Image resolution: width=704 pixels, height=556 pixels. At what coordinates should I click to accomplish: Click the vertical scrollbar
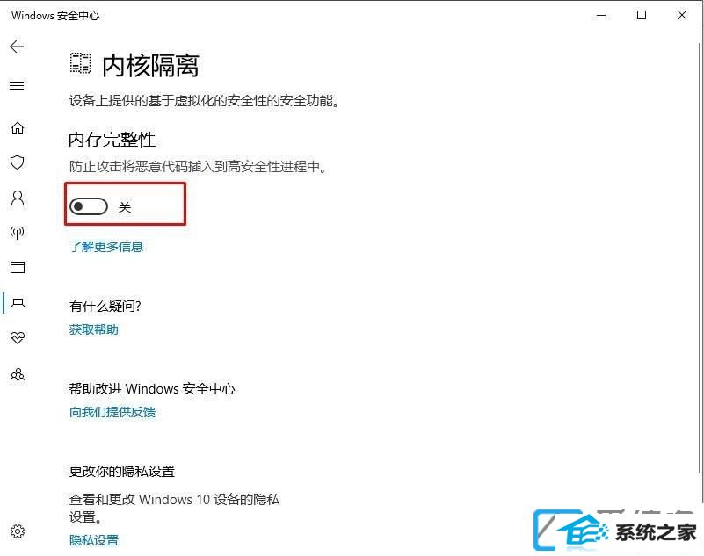coord(700,258)
